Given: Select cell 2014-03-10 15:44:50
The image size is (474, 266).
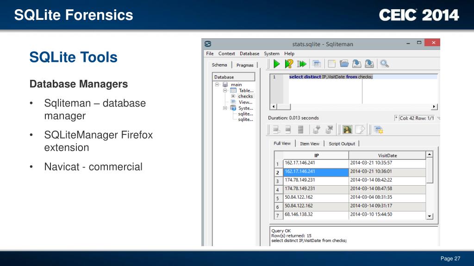Looking at the screenshot, I should (x=387, y=214).
